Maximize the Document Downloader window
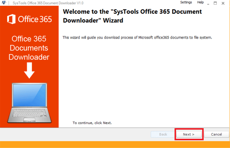The image size is (230, 148). [x=215, y=3]
